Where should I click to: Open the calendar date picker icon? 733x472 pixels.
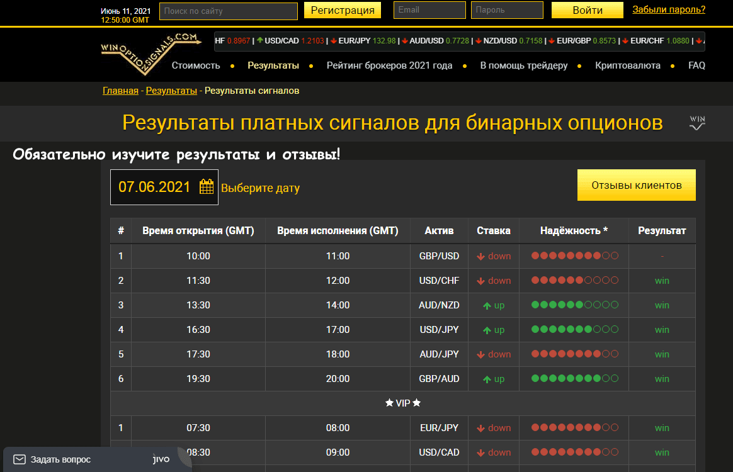pyautogui.click(x=207, y=187)
